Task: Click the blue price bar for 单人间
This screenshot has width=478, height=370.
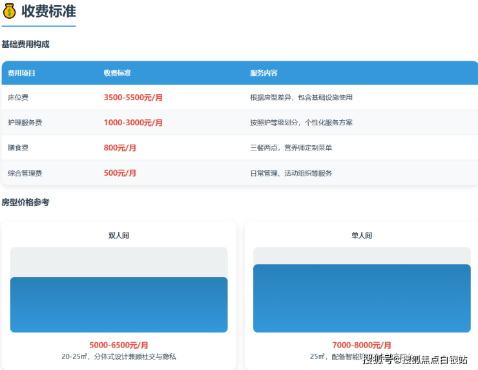Action: point(362,298)
